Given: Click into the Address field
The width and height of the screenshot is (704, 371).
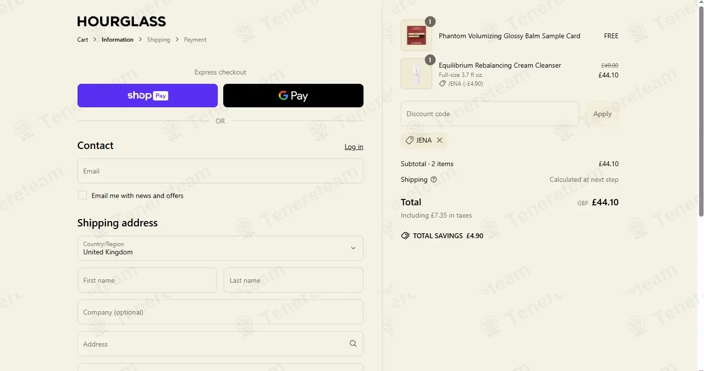Looking at the screenshot, I should point(220,344).
